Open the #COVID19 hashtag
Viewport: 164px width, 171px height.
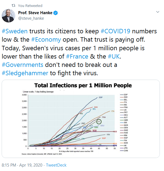[116, 31]
